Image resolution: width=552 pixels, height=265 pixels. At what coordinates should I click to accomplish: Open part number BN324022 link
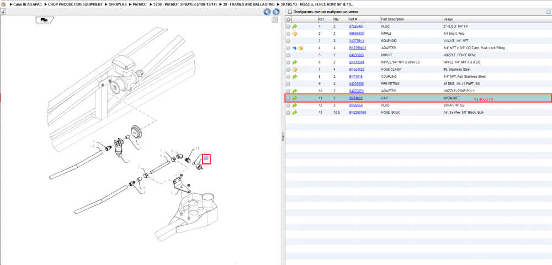[x=357, y=70]
